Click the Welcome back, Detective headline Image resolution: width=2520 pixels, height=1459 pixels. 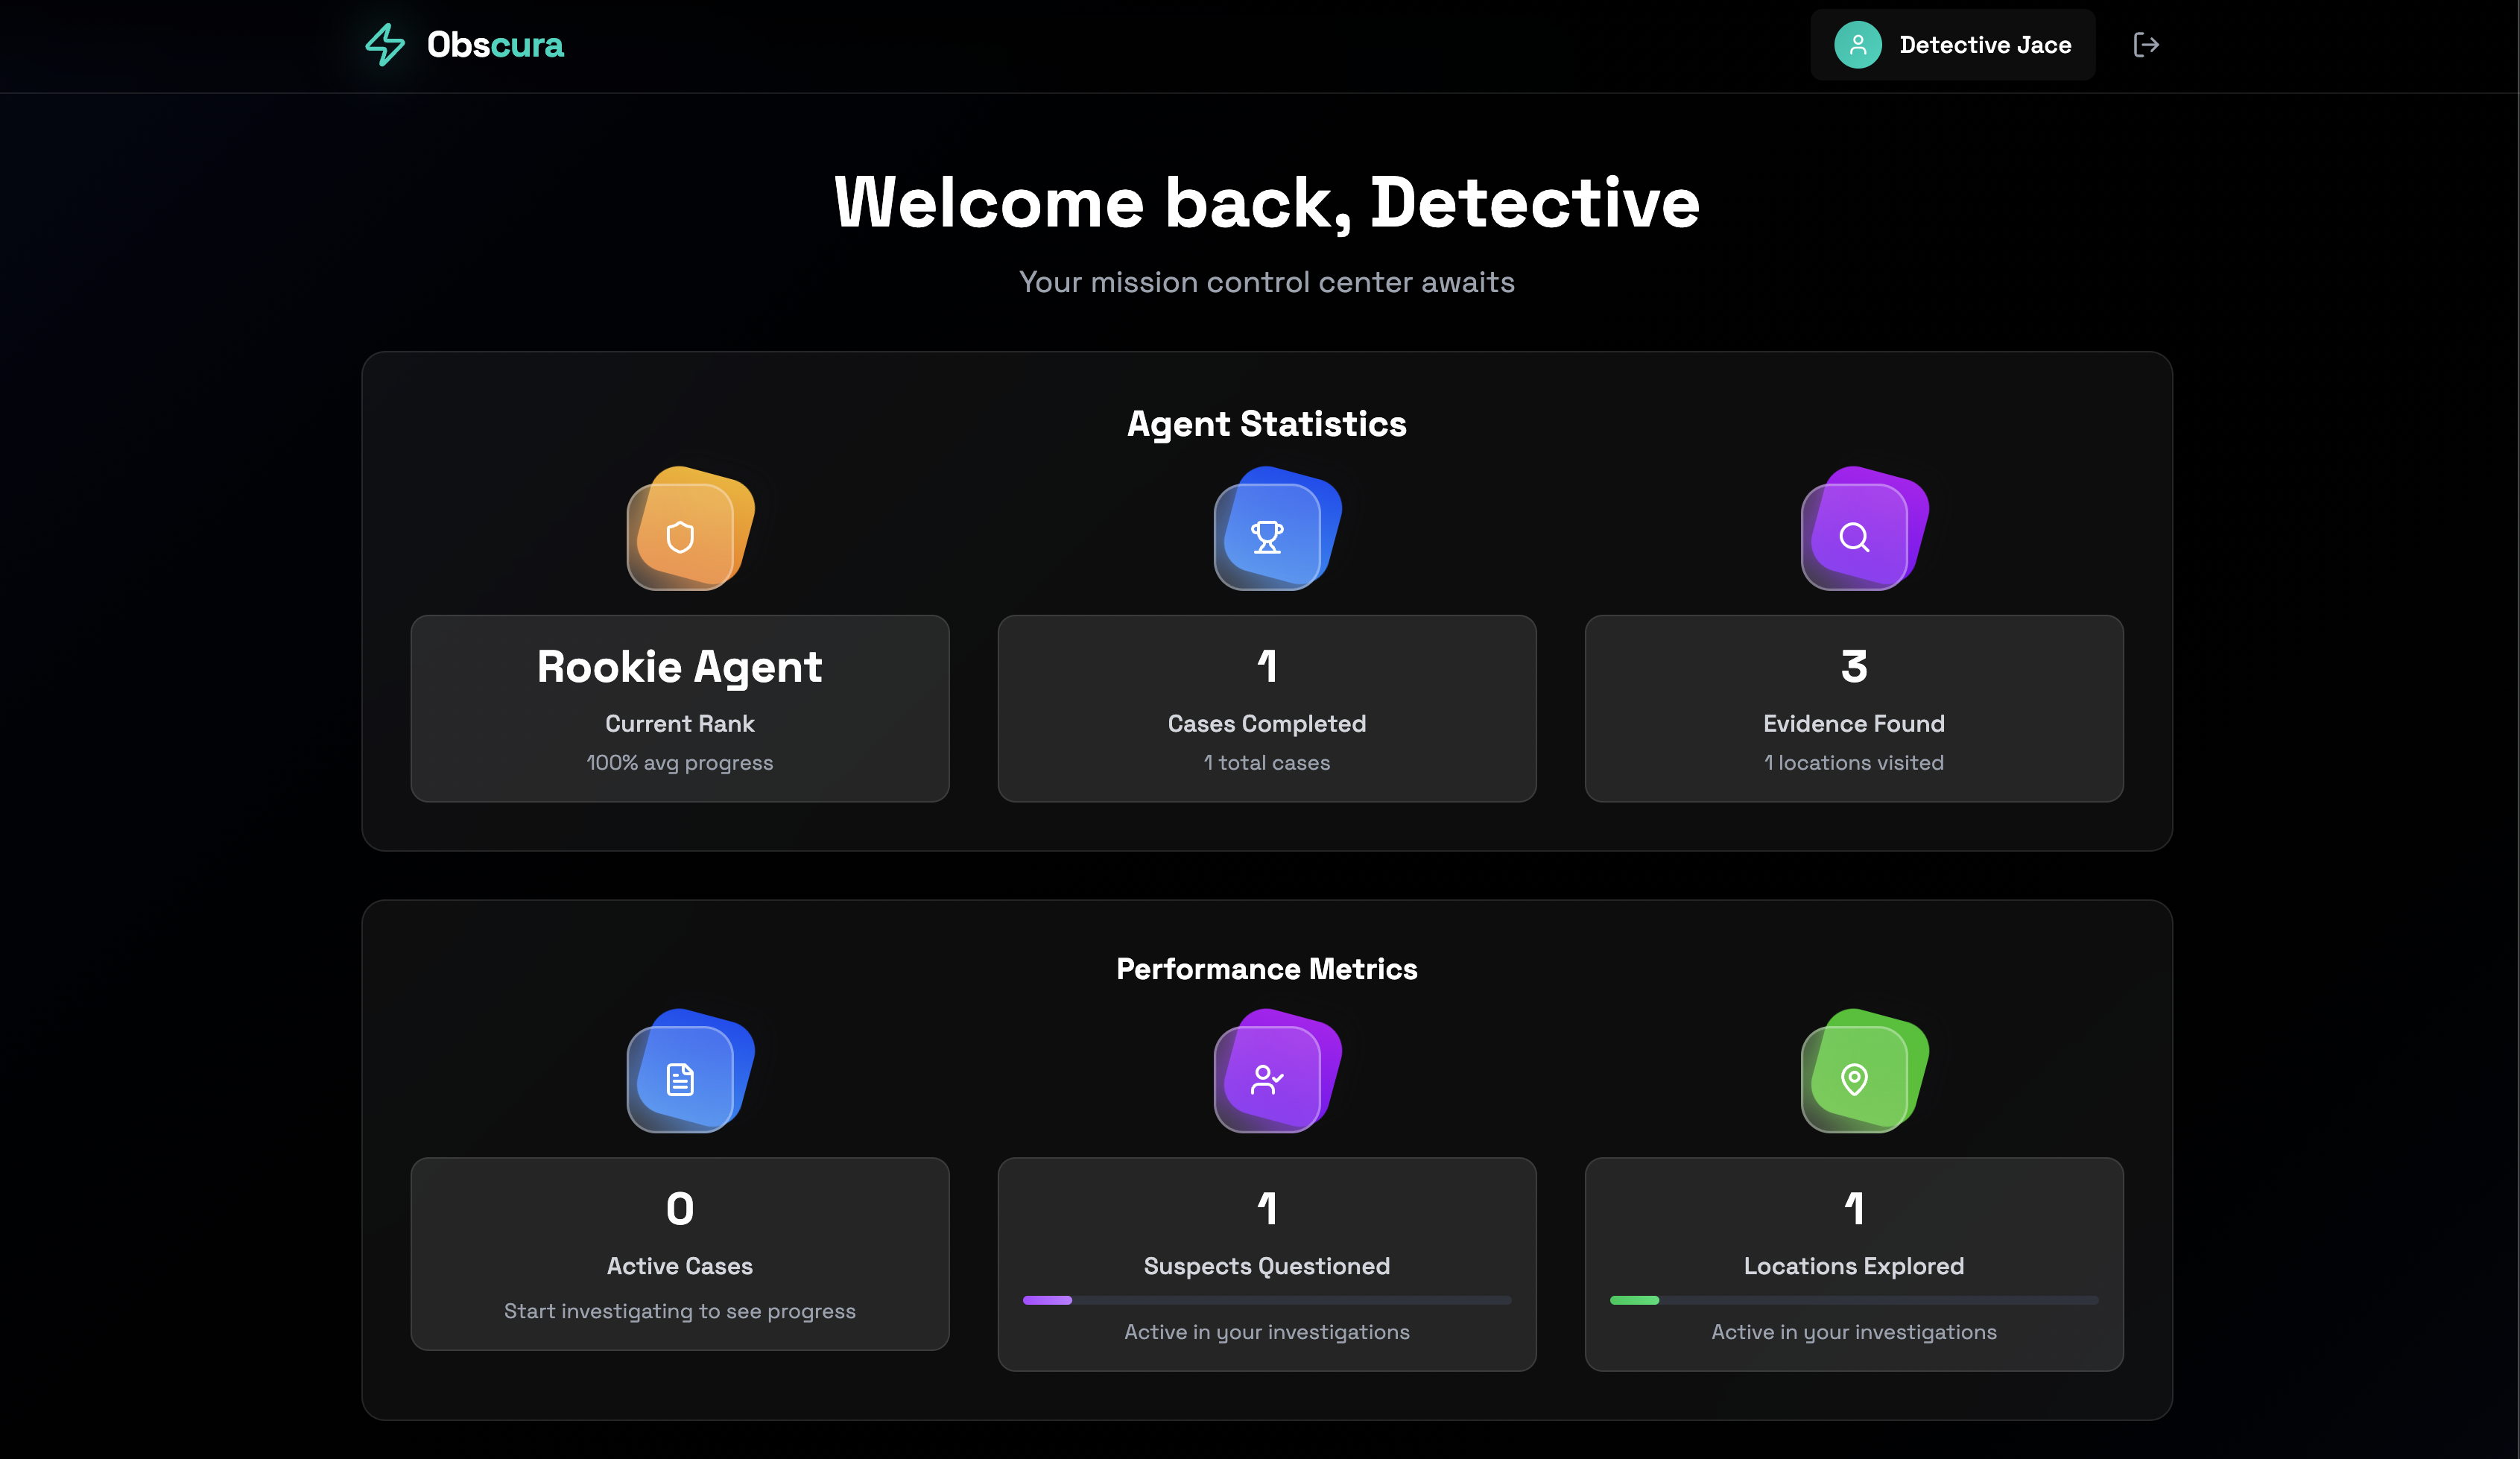click(x=1267, y=203)
